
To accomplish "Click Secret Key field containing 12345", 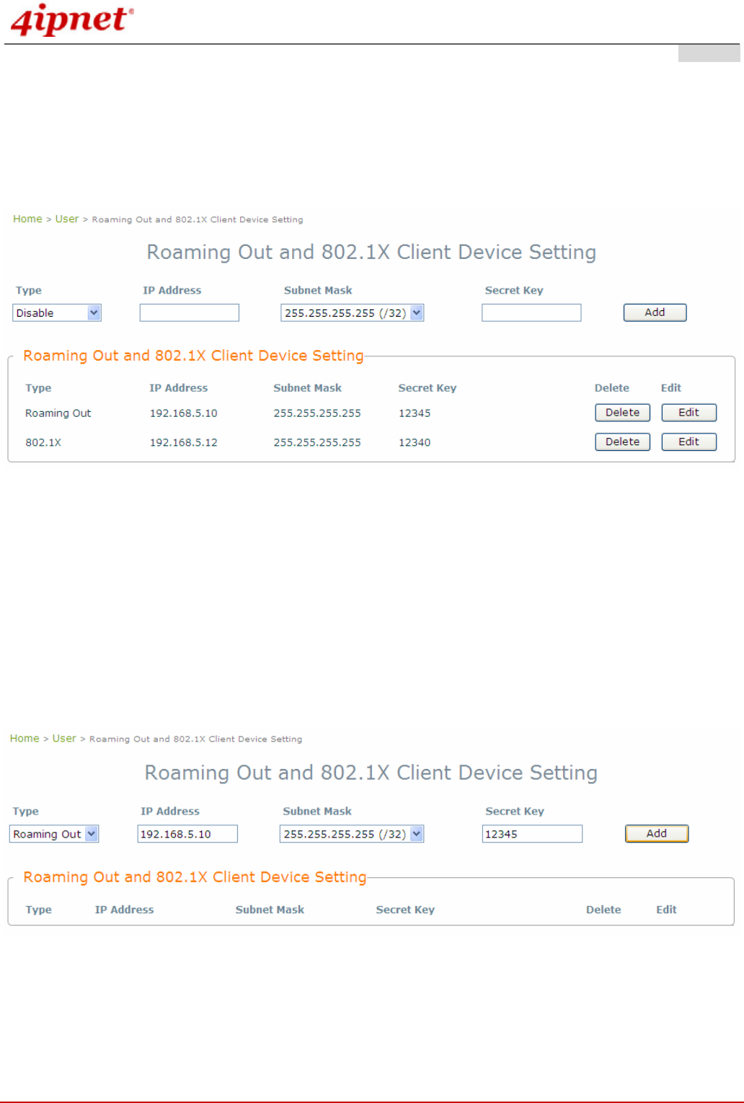I will point(532,833).
